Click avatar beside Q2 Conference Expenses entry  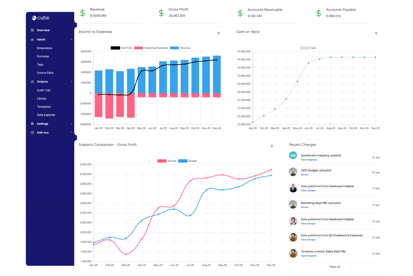[x=293, y=237]
